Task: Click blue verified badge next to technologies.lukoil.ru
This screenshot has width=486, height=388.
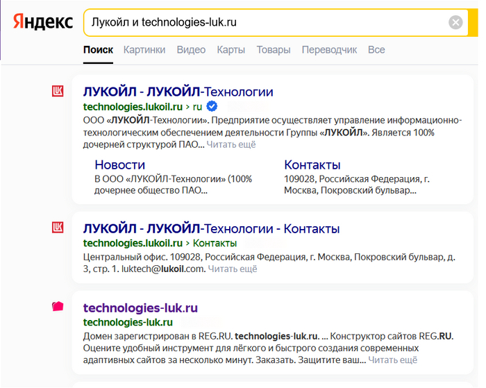Action: click(x=212, y=106)
